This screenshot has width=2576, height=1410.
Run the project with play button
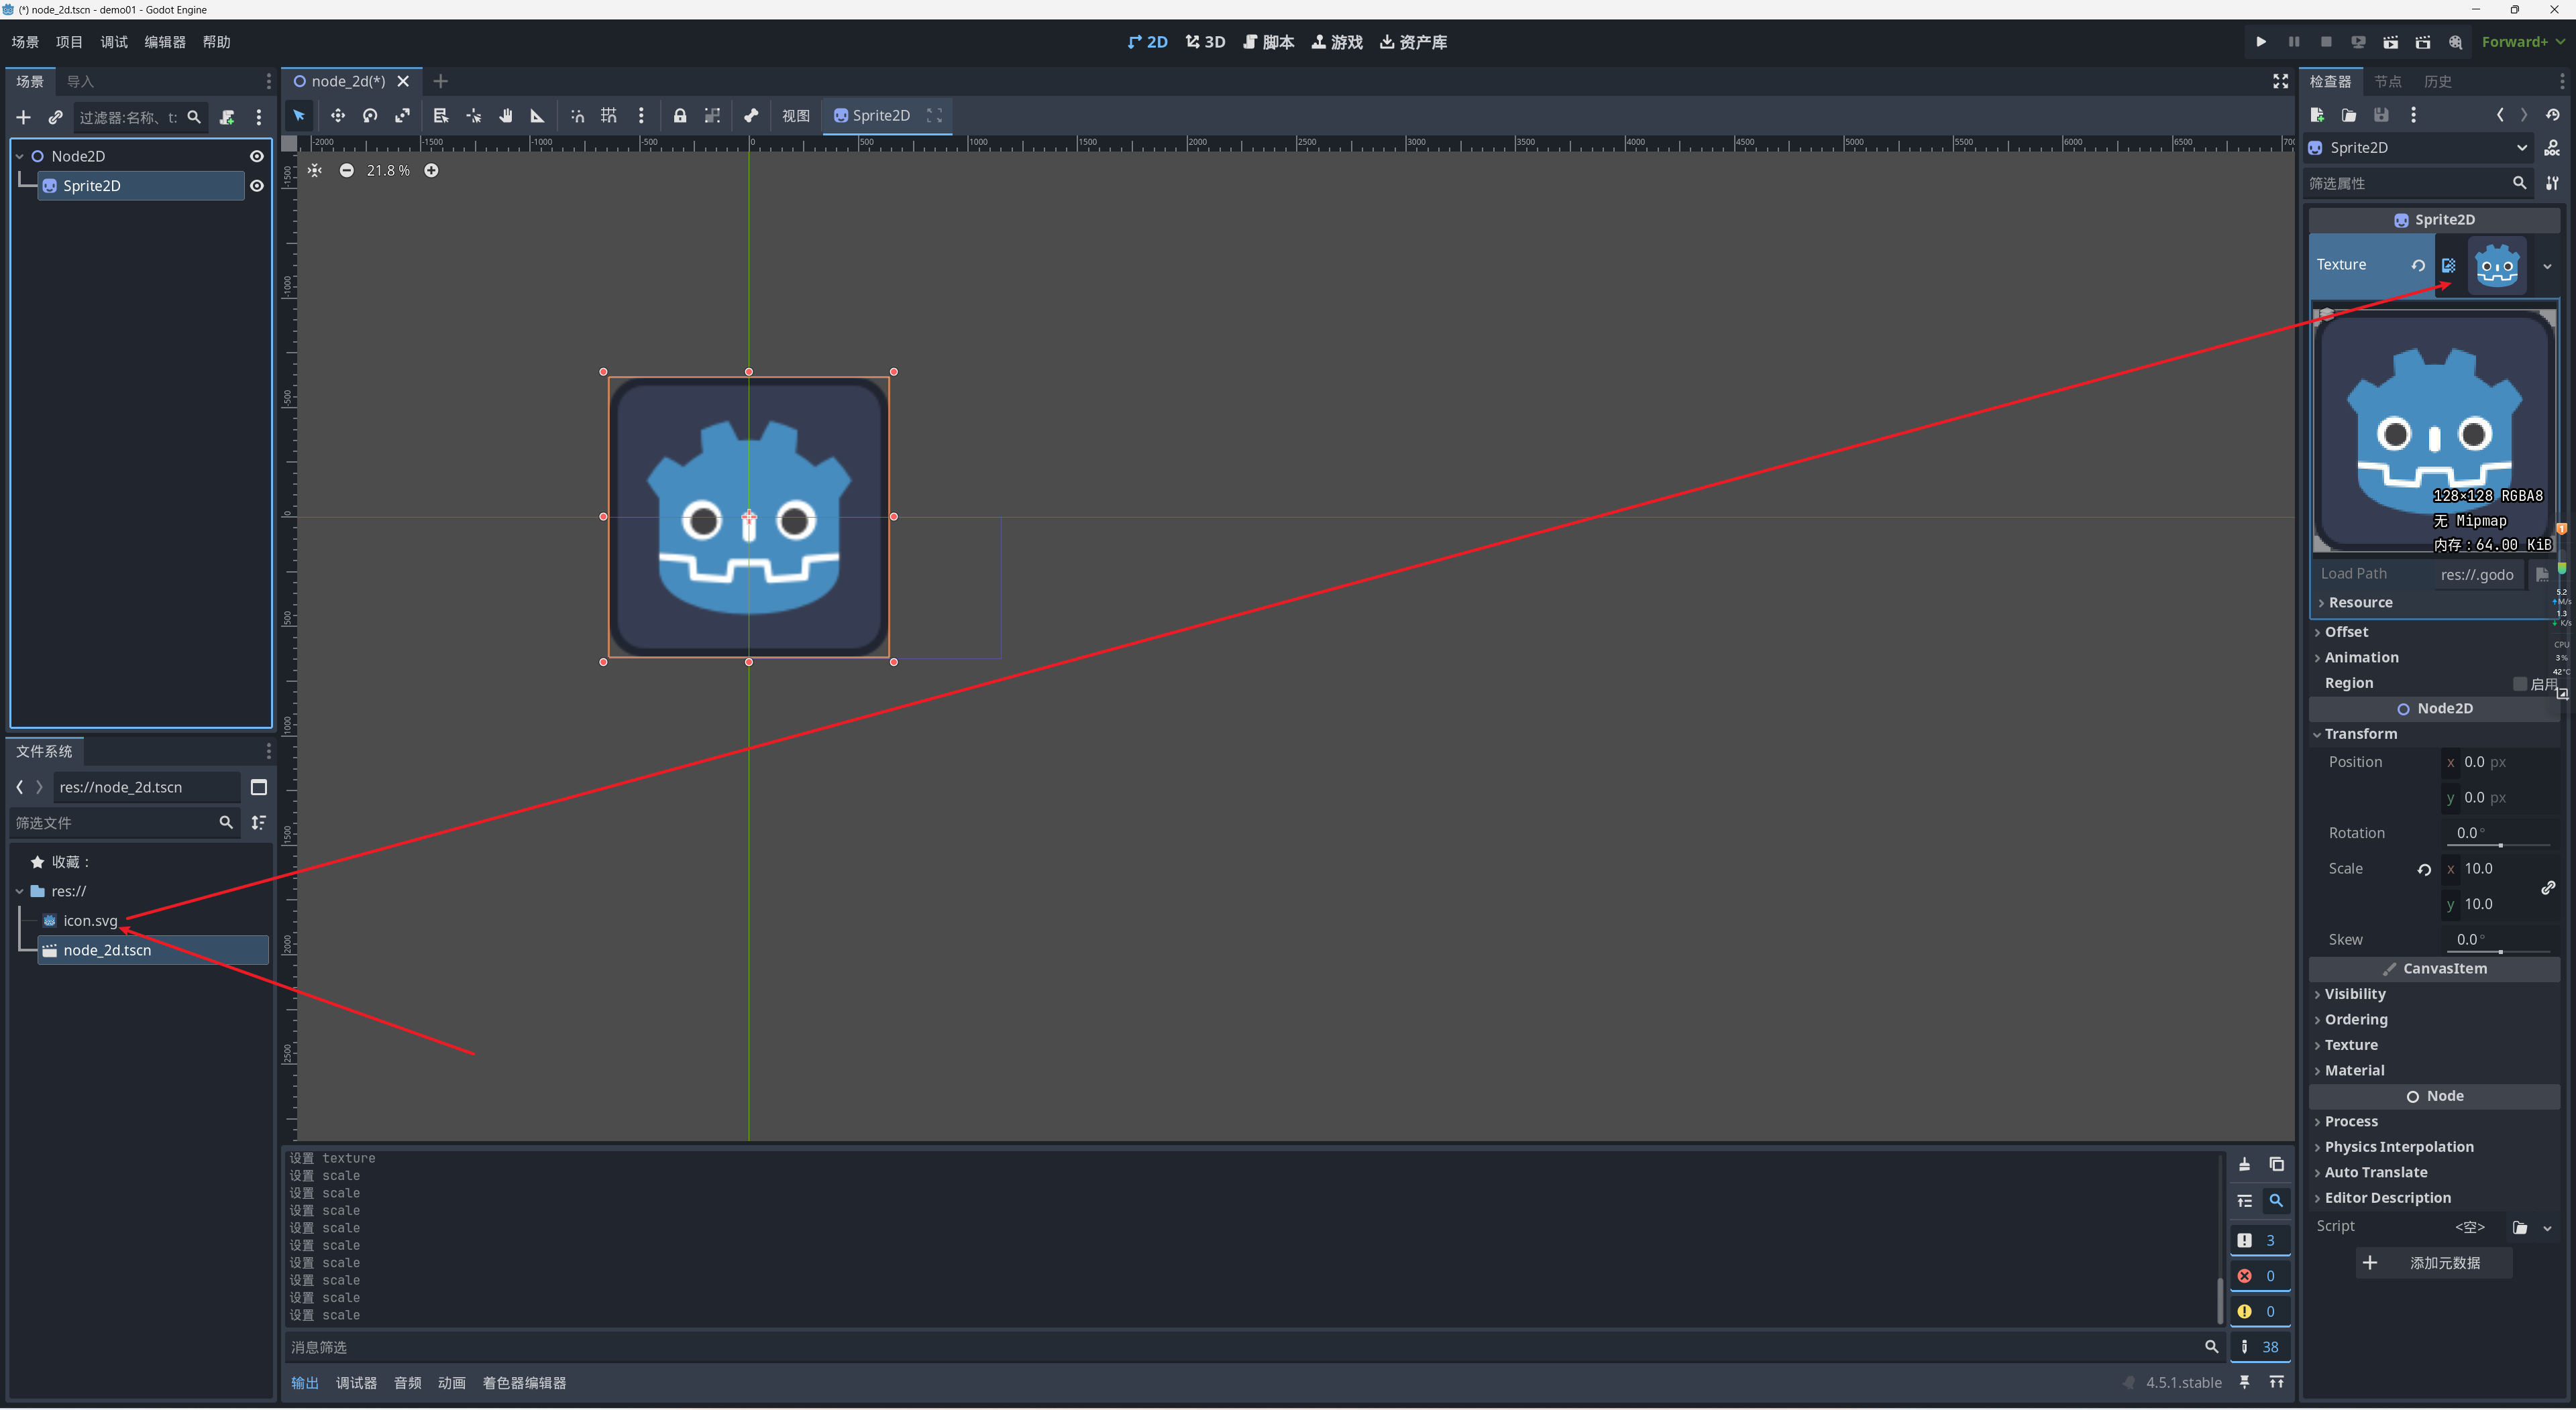click(2261, 42)
